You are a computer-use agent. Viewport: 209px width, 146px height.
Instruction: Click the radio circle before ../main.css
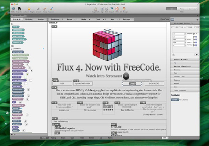pyautogui.click(x=12, y=49)
